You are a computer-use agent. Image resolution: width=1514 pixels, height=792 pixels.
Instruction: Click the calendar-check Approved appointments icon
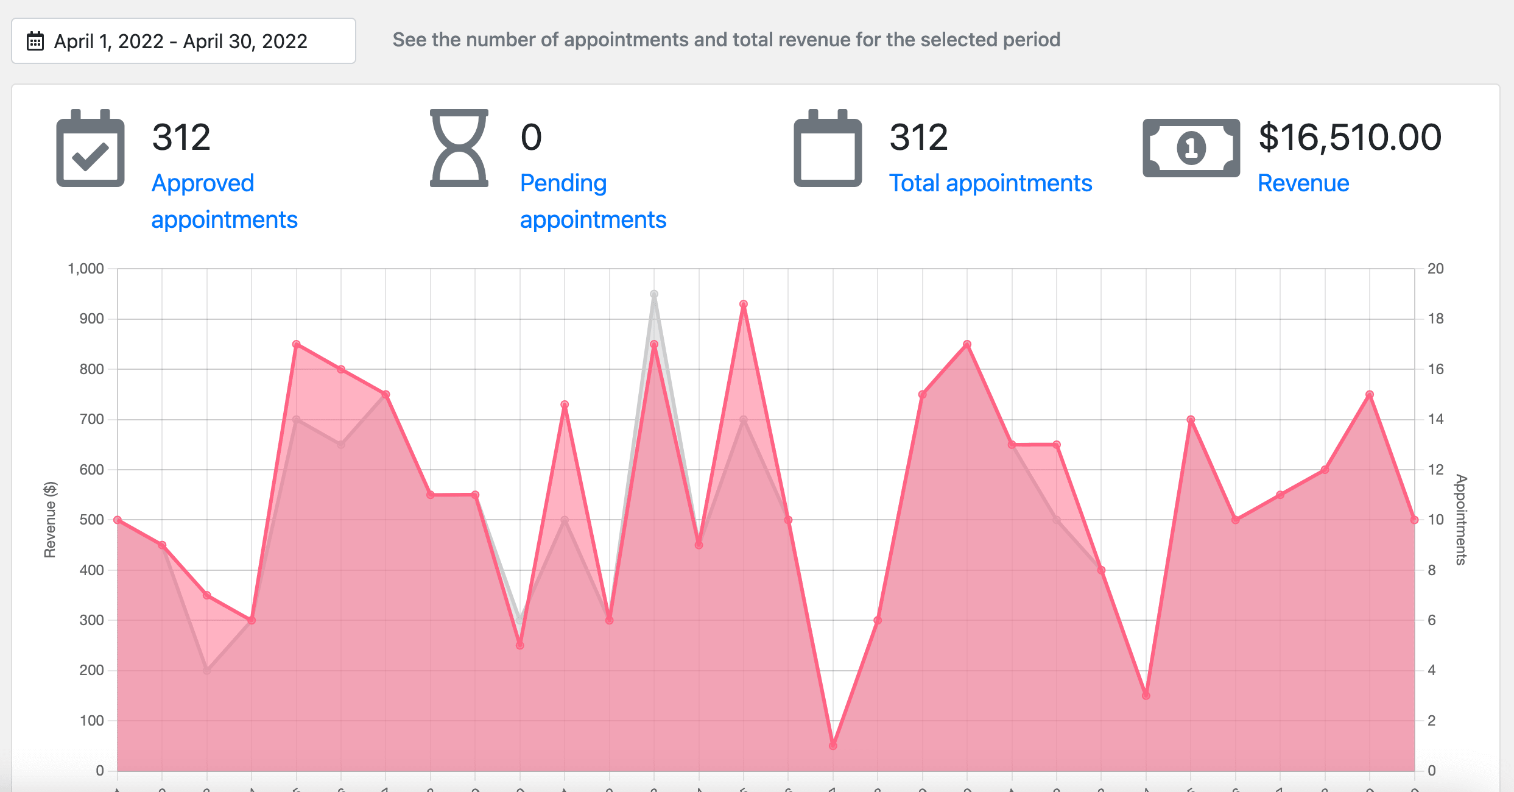[90, 149]
